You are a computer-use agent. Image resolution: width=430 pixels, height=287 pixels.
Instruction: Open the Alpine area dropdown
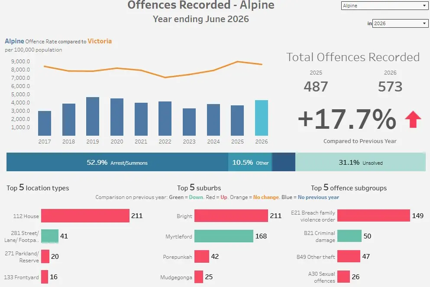click(385, 6)
